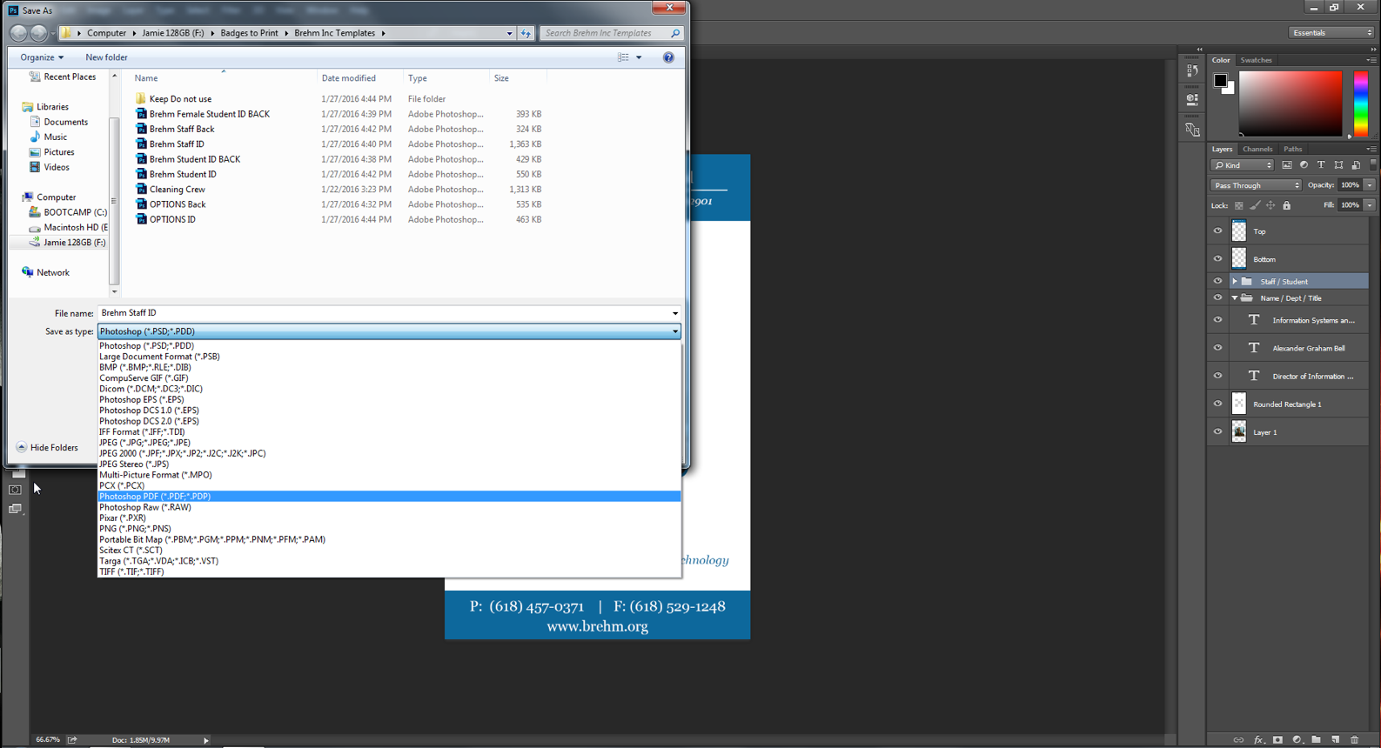Filter layers by type layers icon
Image resolution: width=1381 pixels, height=748 pixels.
1321,165
